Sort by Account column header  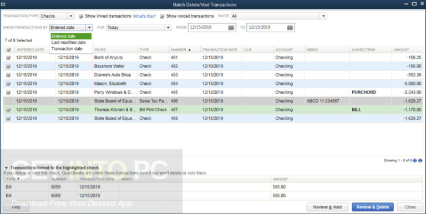289,50
